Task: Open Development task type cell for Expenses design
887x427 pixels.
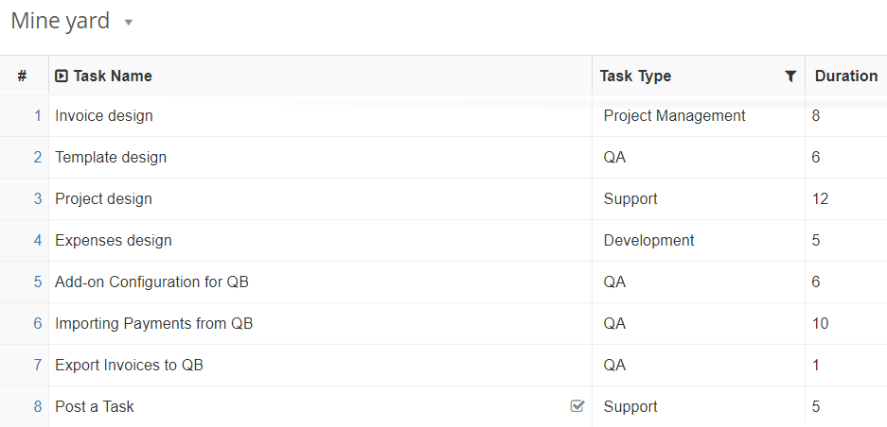Action: click(699, 241)
